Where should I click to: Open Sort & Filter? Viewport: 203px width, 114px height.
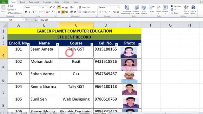coord(187,10)
